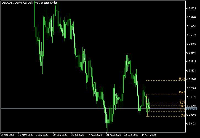Click the 1.36244 price axis label
The image size is (200, 138).
coord(191,17)
